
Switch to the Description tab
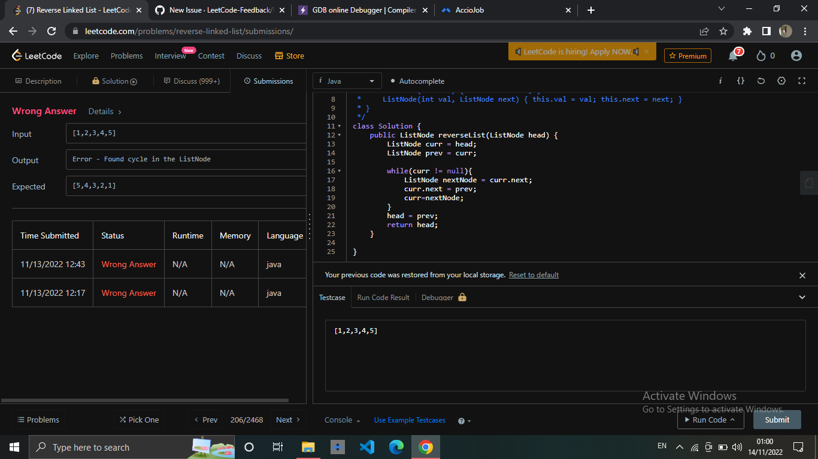pos(38,81)
